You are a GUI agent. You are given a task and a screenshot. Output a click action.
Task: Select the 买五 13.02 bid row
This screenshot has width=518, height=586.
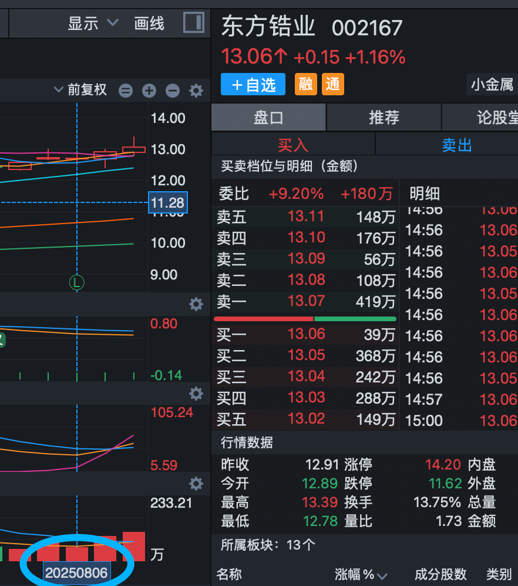tap(305, 419)
